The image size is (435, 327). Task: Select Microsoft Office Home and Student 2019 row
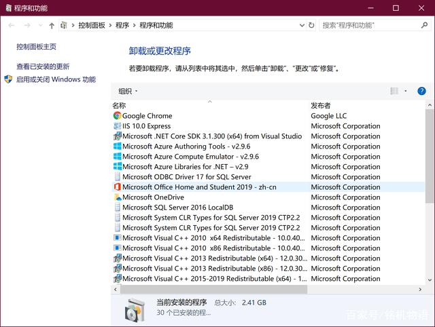coord(268,187)
